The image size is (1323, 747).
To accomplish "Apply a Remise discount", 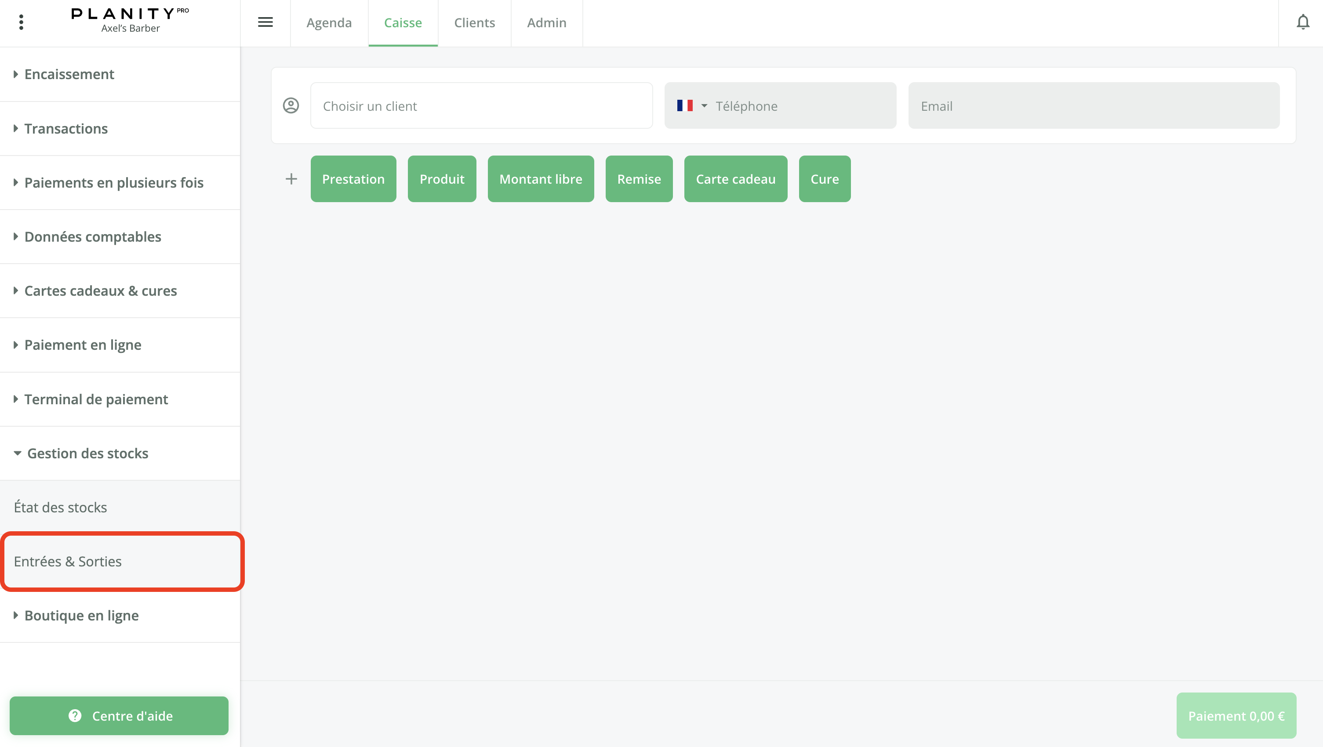I will coord(638,179).
